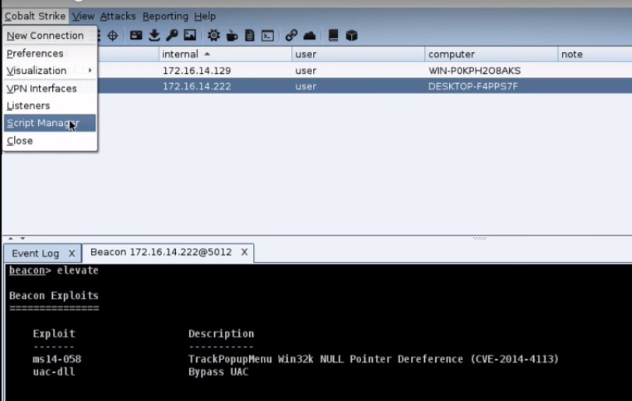
Task: Click the TrackPopupMenu Win32k description text
Action: coord(374,359)
